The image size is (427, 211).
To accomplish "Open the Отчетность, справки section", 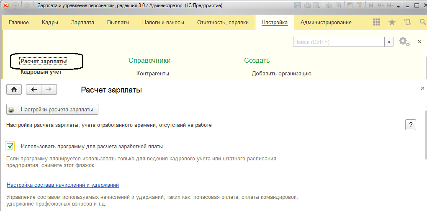I will click(223, 23).
